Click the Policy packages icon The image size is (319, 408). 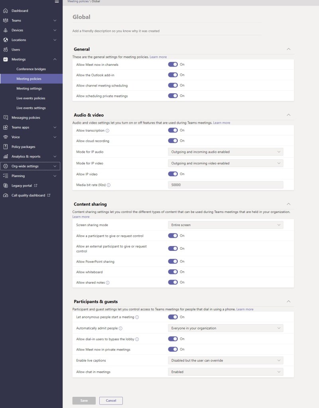click(6, 147)
